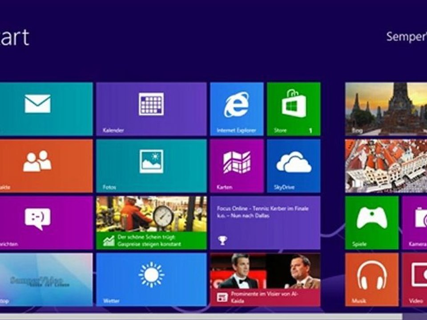The width and height of the screenshot is (427, 320).
Task: Launch Internet Explorer tile
Action: click(x=237, y=109)
